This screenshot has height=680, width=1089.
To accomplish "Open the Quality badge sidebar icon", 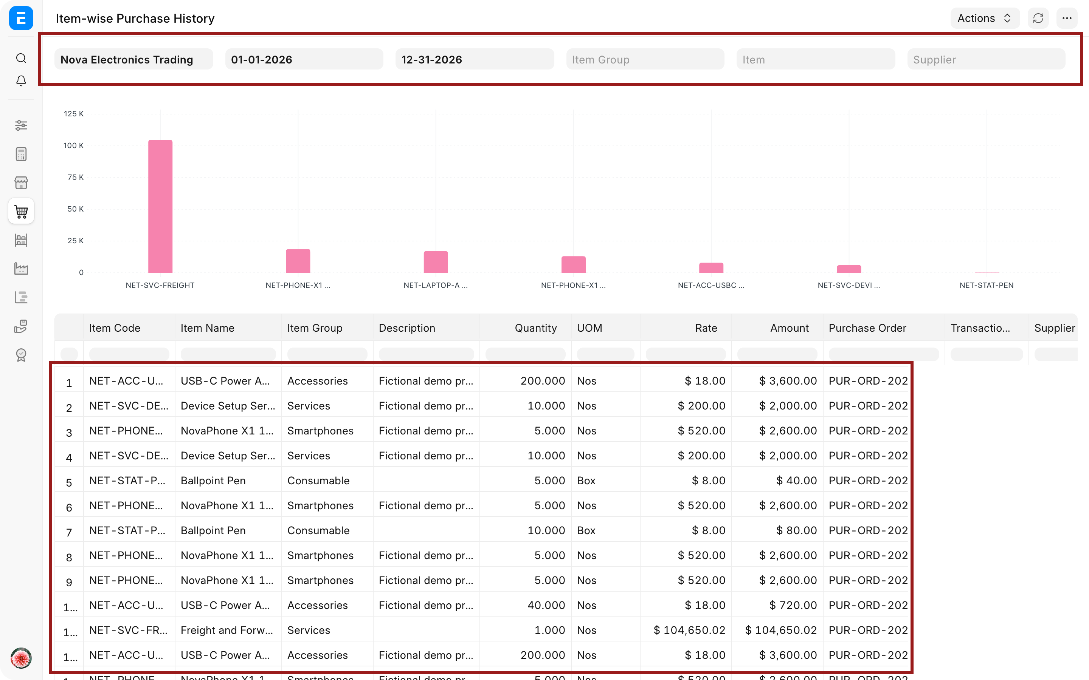I will [x=21, y=355].
